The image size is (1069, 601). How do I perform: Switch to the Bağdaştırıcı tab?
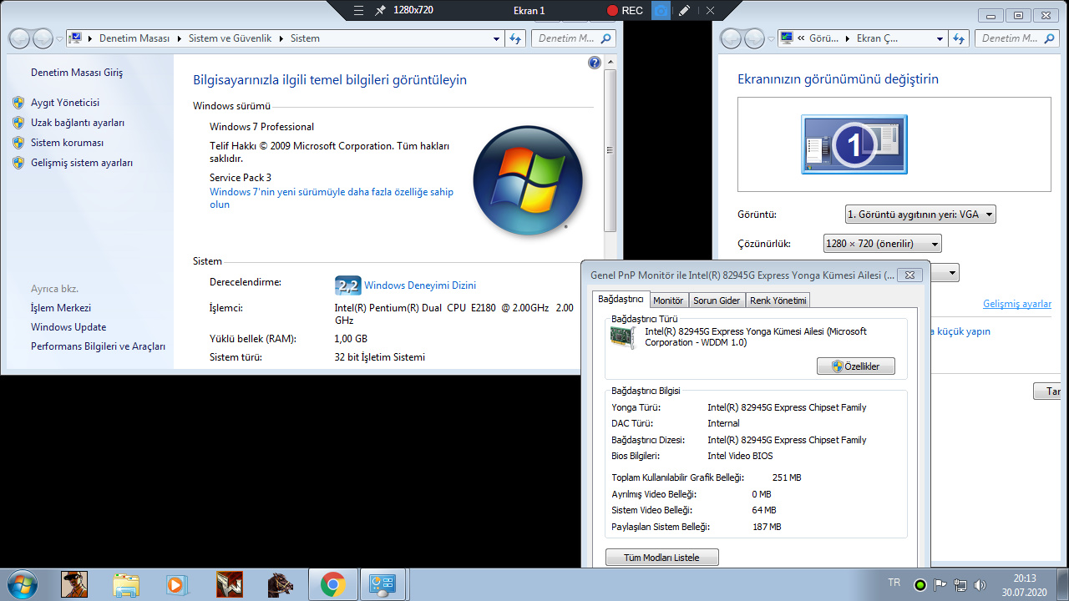click(x=621, y=300)
